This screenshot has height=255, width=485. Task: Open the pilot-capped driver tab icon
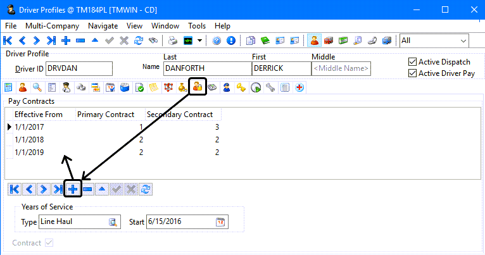pyautogui.click(x=66, y=87)
